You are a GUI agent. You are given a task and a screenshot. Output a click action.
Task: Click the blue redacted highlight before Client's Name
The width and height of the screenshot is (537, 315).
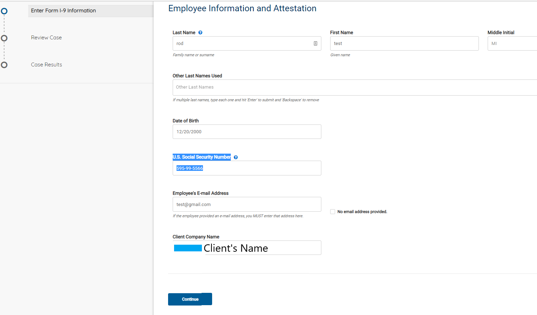tap(187, 248)
